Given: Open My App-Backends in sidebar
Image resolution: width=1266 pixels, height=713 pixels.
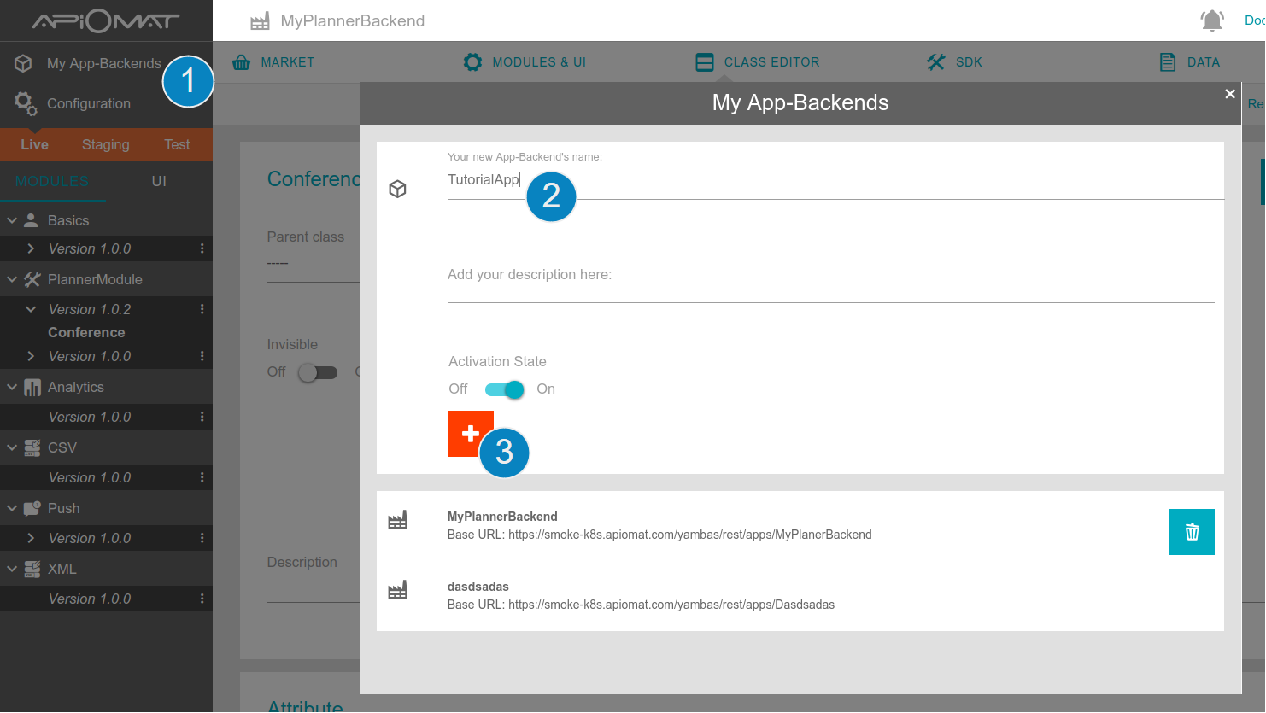Looking at the screenshot, I should (104, 63).
